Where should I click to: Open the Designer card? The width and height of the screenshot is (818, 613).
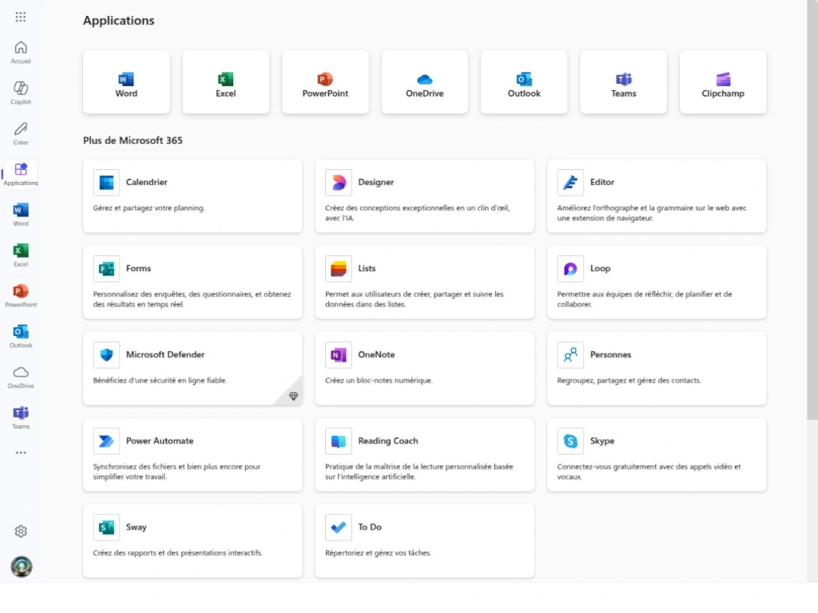424,196
